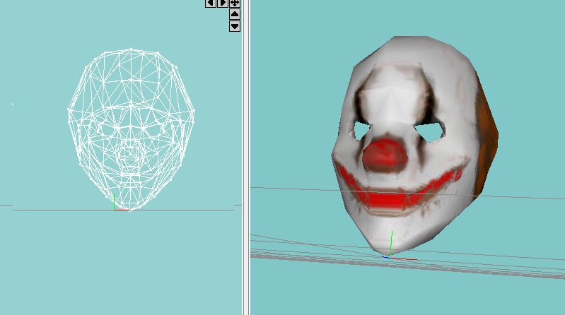Click the mask's right eye hole
Image resolution: width=565 pixels, height=315 pixels.
[431, 129]
